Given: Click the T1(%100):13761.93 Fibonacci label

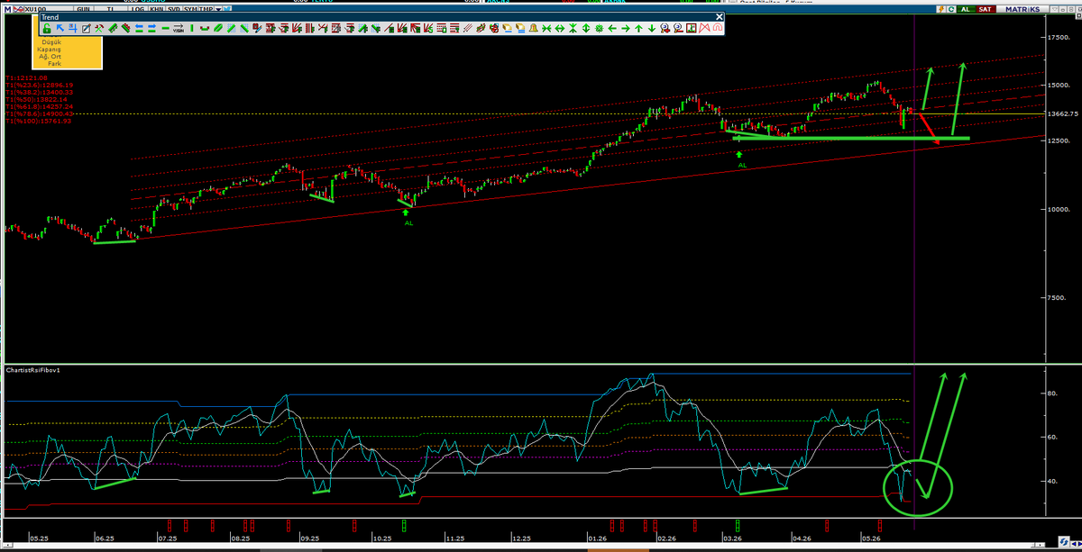Looking at the screenshot, I should coord(39,121).
